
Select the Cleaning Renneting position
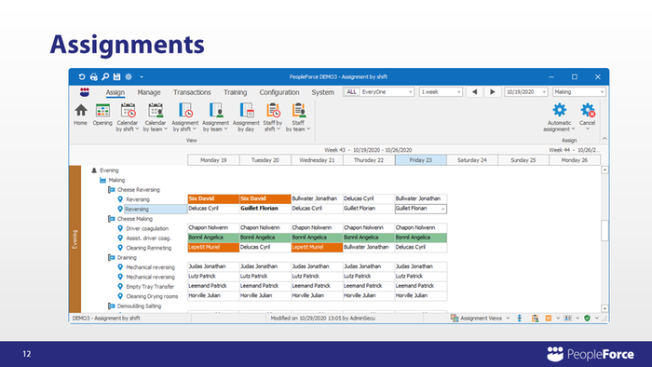(148, 248)
